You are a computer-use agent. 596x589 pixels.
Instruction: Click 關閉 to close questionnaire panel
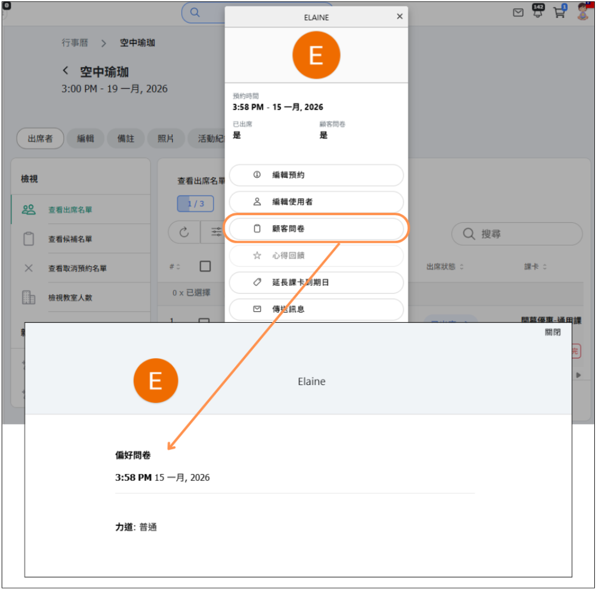(553, 333)
